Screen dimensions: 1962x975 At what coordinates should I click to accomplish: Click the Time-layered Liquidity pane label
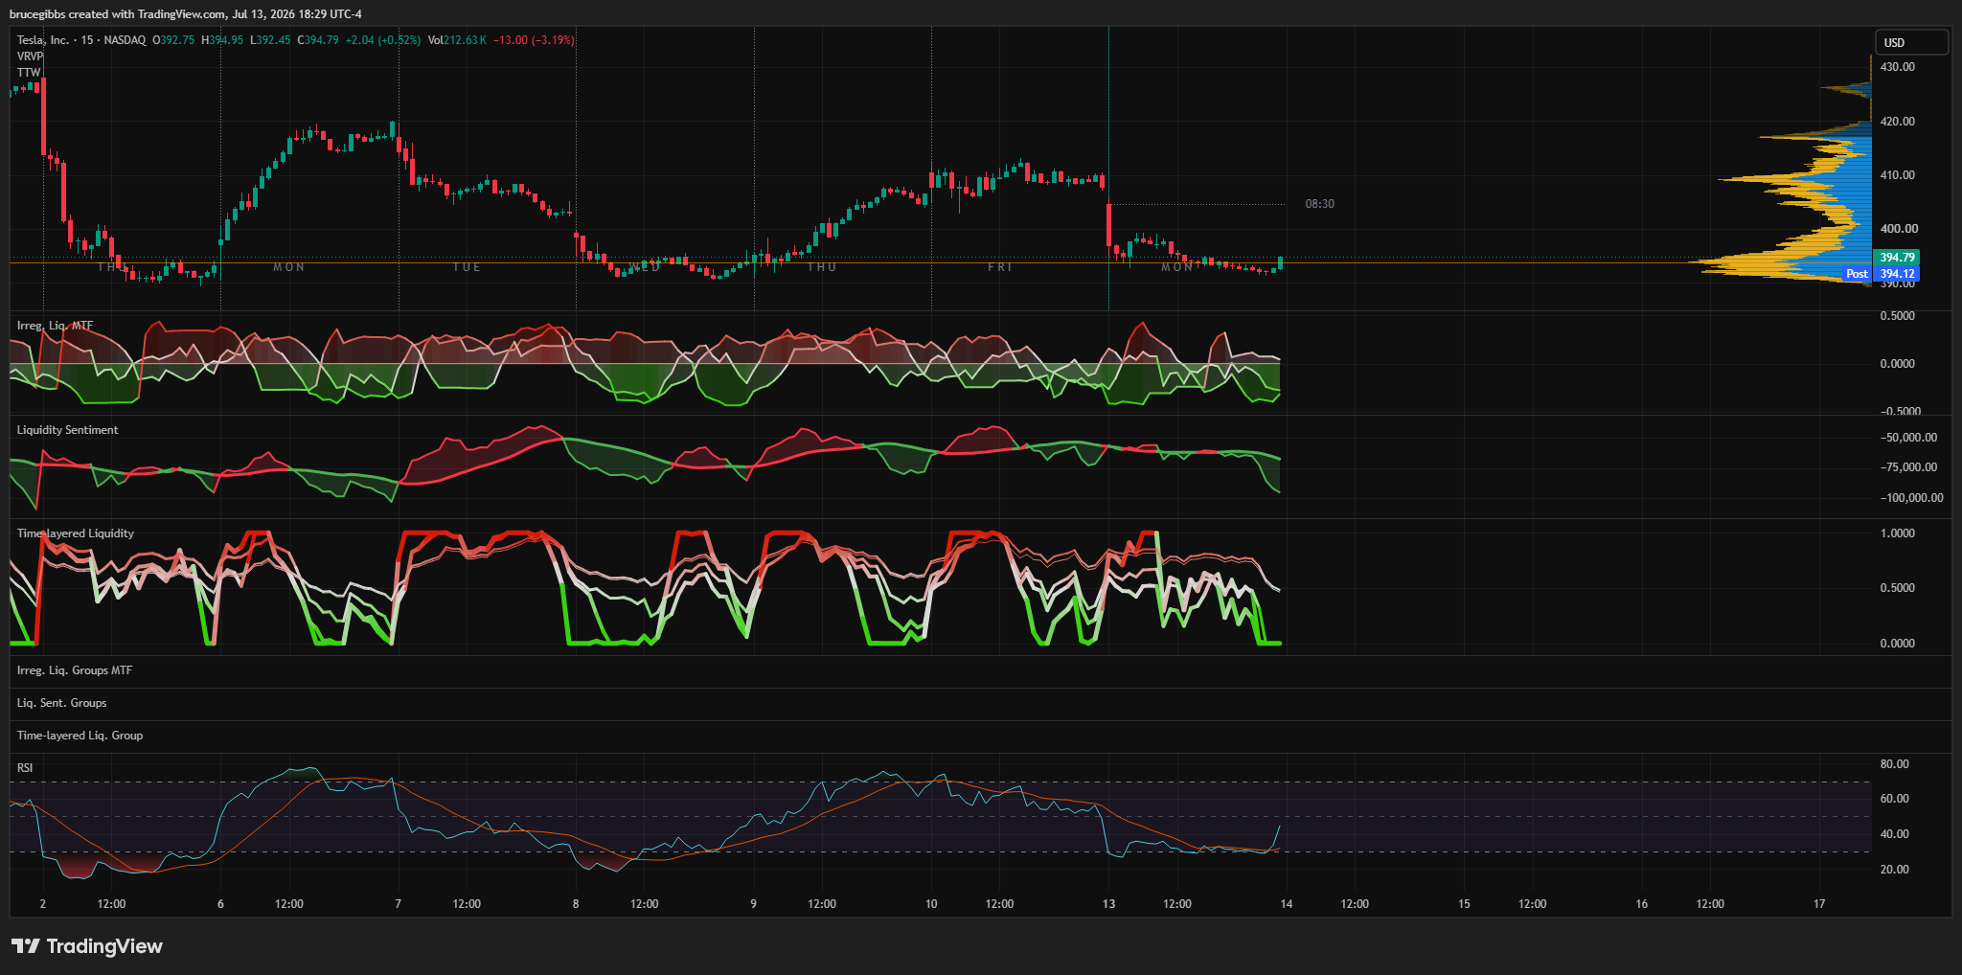tap(75, 533)
